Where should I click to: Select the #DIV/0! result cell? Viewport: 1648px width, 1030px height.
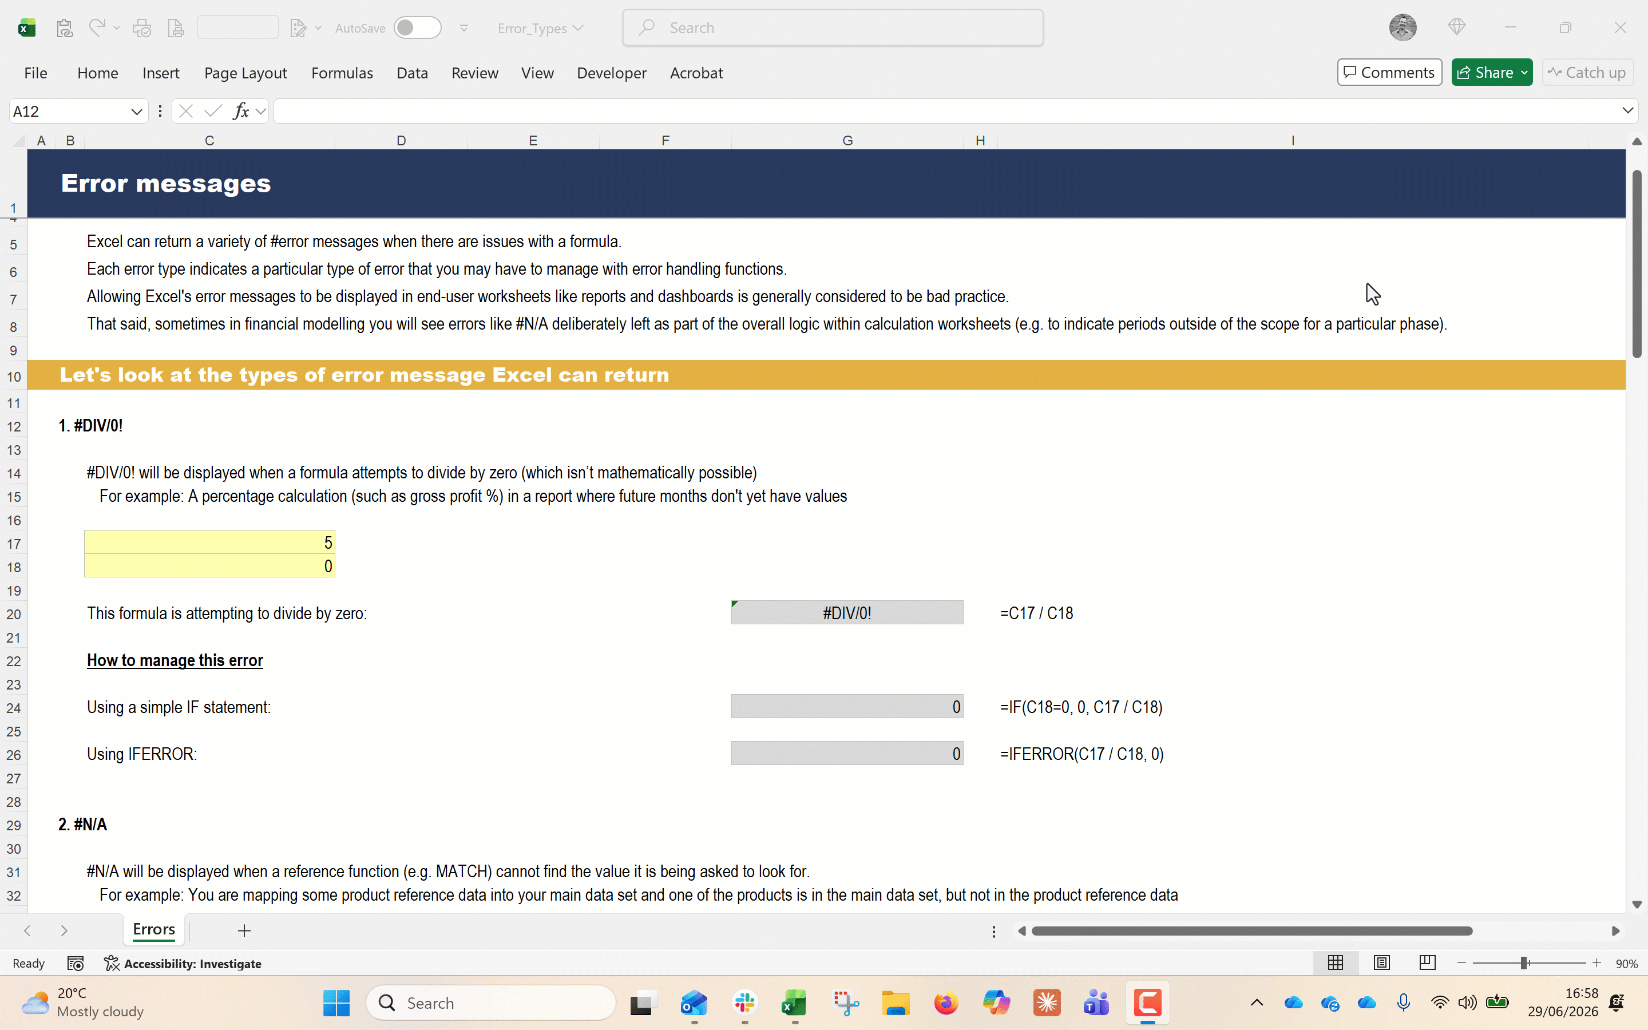(847, 612)
